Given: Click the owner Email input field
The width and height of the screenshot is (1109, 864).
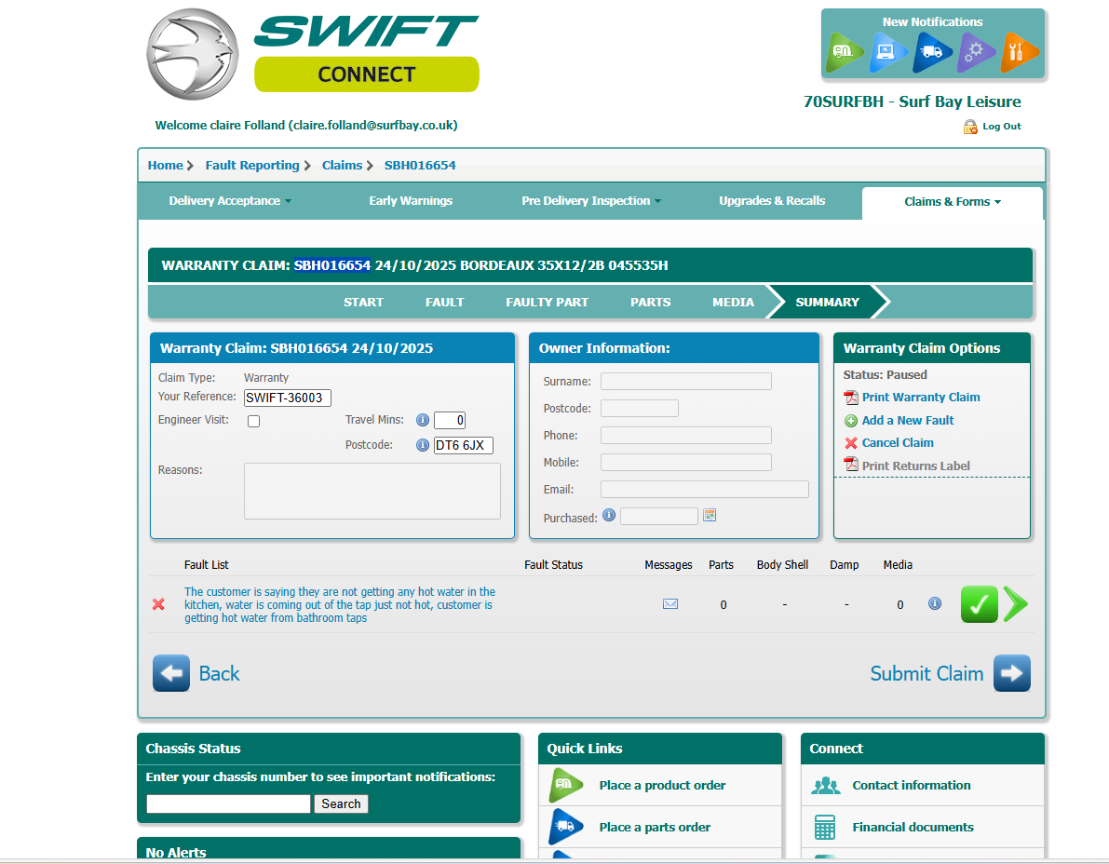Looking at the screenshot, I should coord(705,490).
